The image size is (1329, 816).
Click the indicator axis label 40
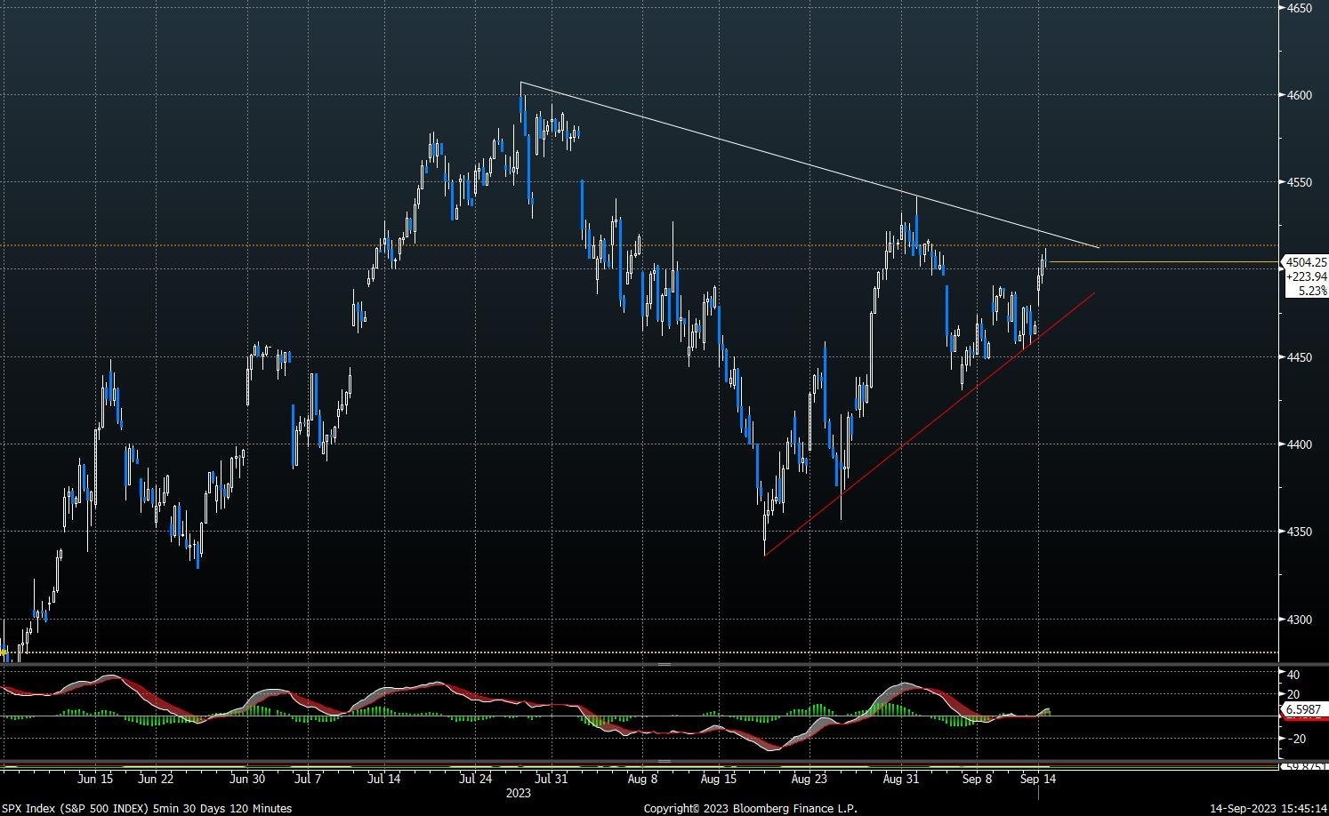[1293, 675]
